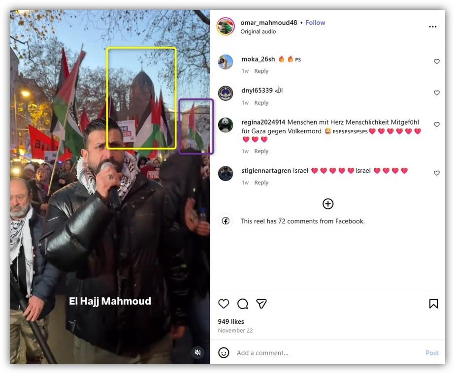Image resolution: width=455 pixels, height=374 pixels.
Task: Like dnyl65339's comment
Action: [x=436, y=93]
